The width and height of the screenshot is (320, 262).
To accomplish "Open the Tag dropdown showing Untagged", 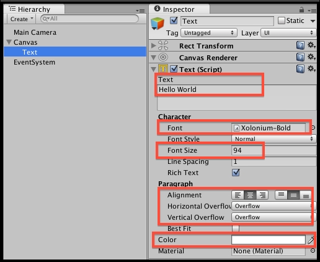I will click(x=209, y=33).
